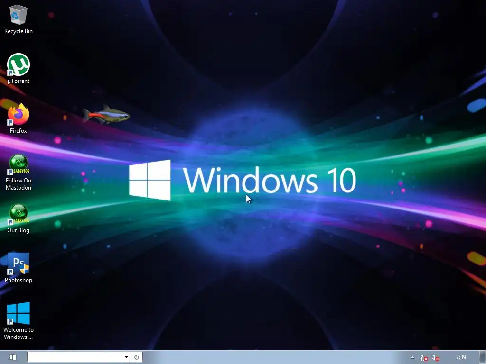Open the clock showing 7:39

(460, 357)
